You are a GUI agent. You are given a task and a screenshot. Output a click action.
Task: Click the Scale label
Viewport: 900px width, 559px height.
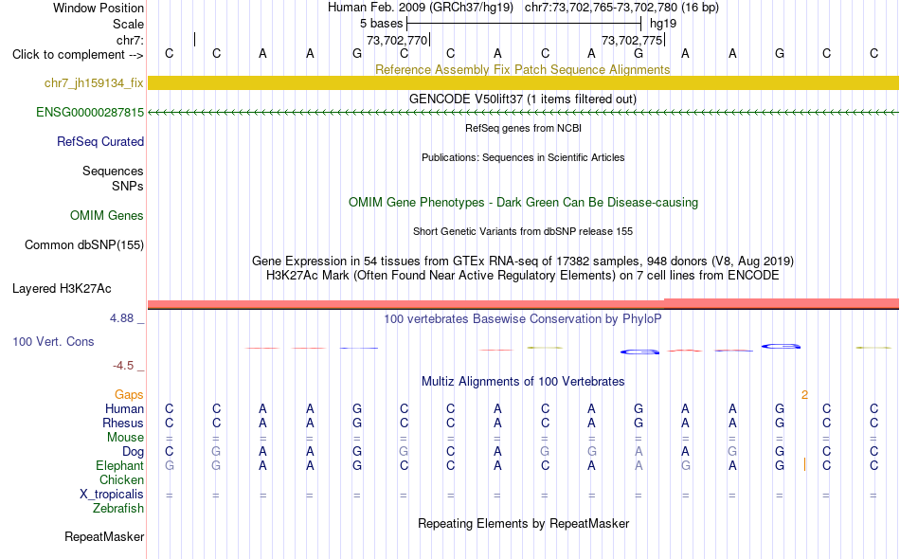tap(129, 24)
